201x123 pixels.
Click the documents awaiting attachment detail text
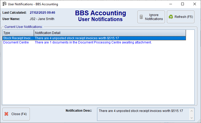[x=93, y=42]
